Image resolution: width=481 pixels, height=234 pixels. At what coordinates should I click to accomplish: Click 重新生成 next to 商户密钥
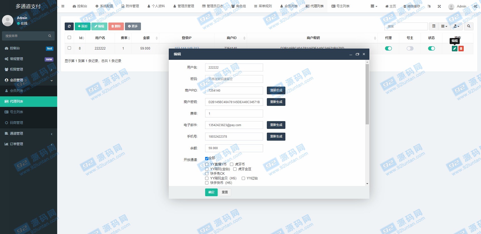pyautogui.click(x=276, y=102)
